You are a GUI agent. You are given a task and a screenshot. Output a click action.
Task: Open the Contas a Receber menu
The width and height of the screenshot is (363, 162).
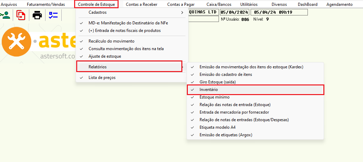[x=141, y=4]
